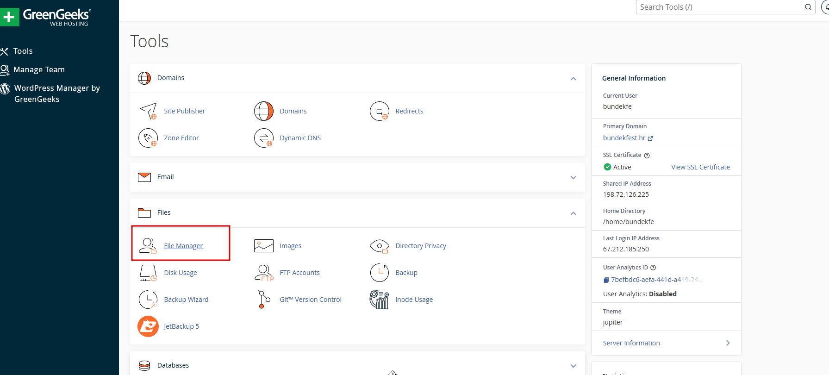Click the Inode Usage chart icon
The image size is (829, 375).
point(380,300)
